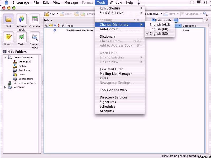Open the File menu

point(36,2)
